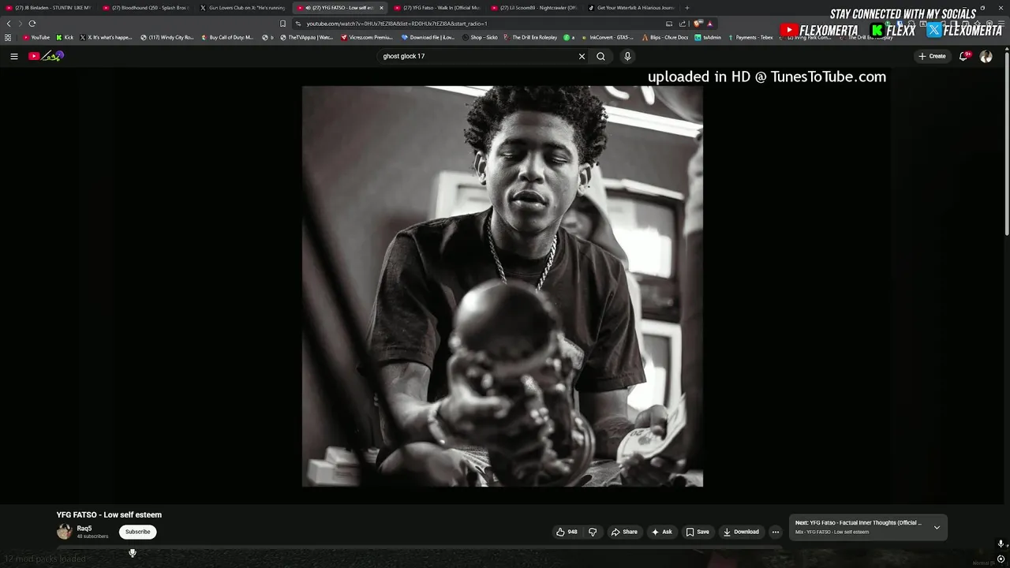
Task: Like the video showing 948 likes
Action: (567, 532)
